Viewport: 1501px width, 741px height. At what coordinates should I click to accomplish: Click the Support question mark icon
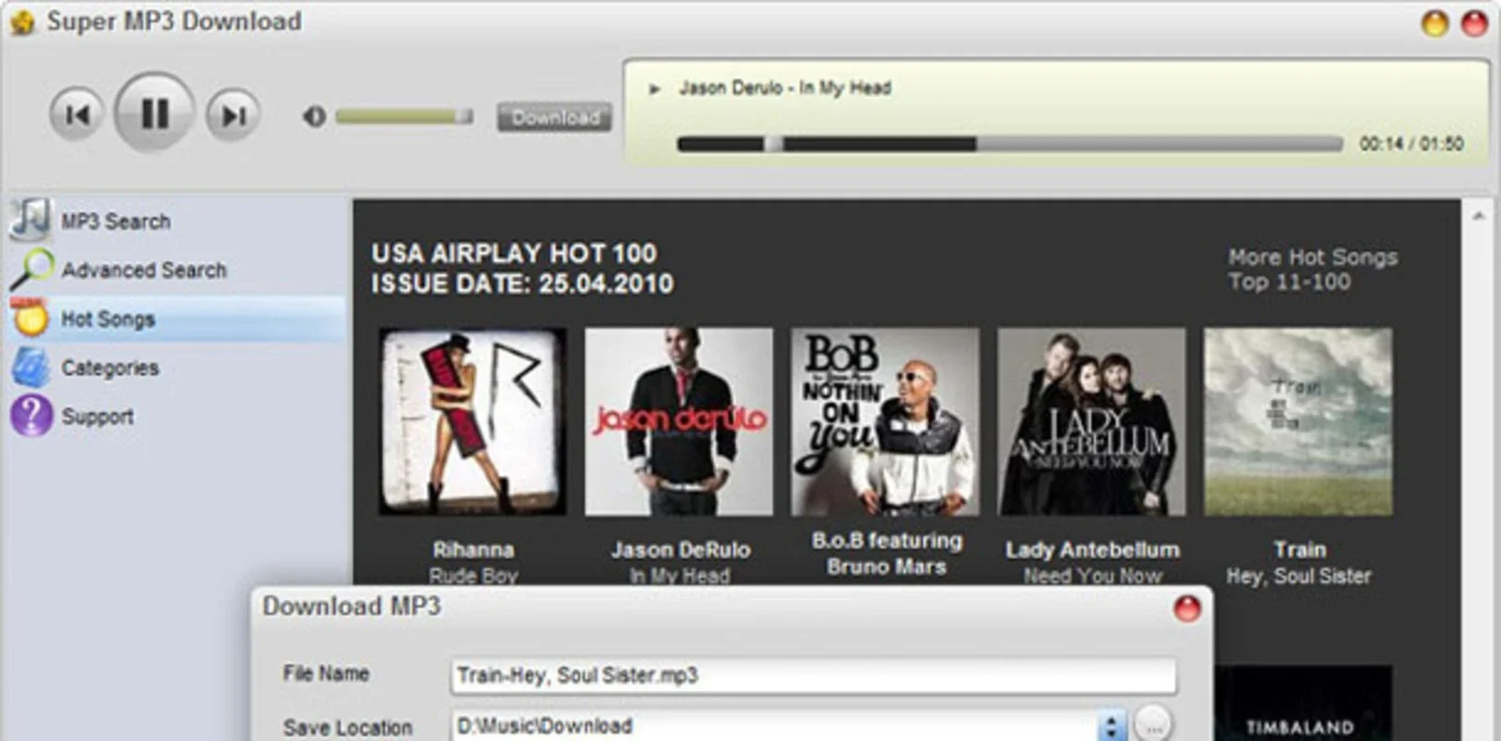coord(31,416)
